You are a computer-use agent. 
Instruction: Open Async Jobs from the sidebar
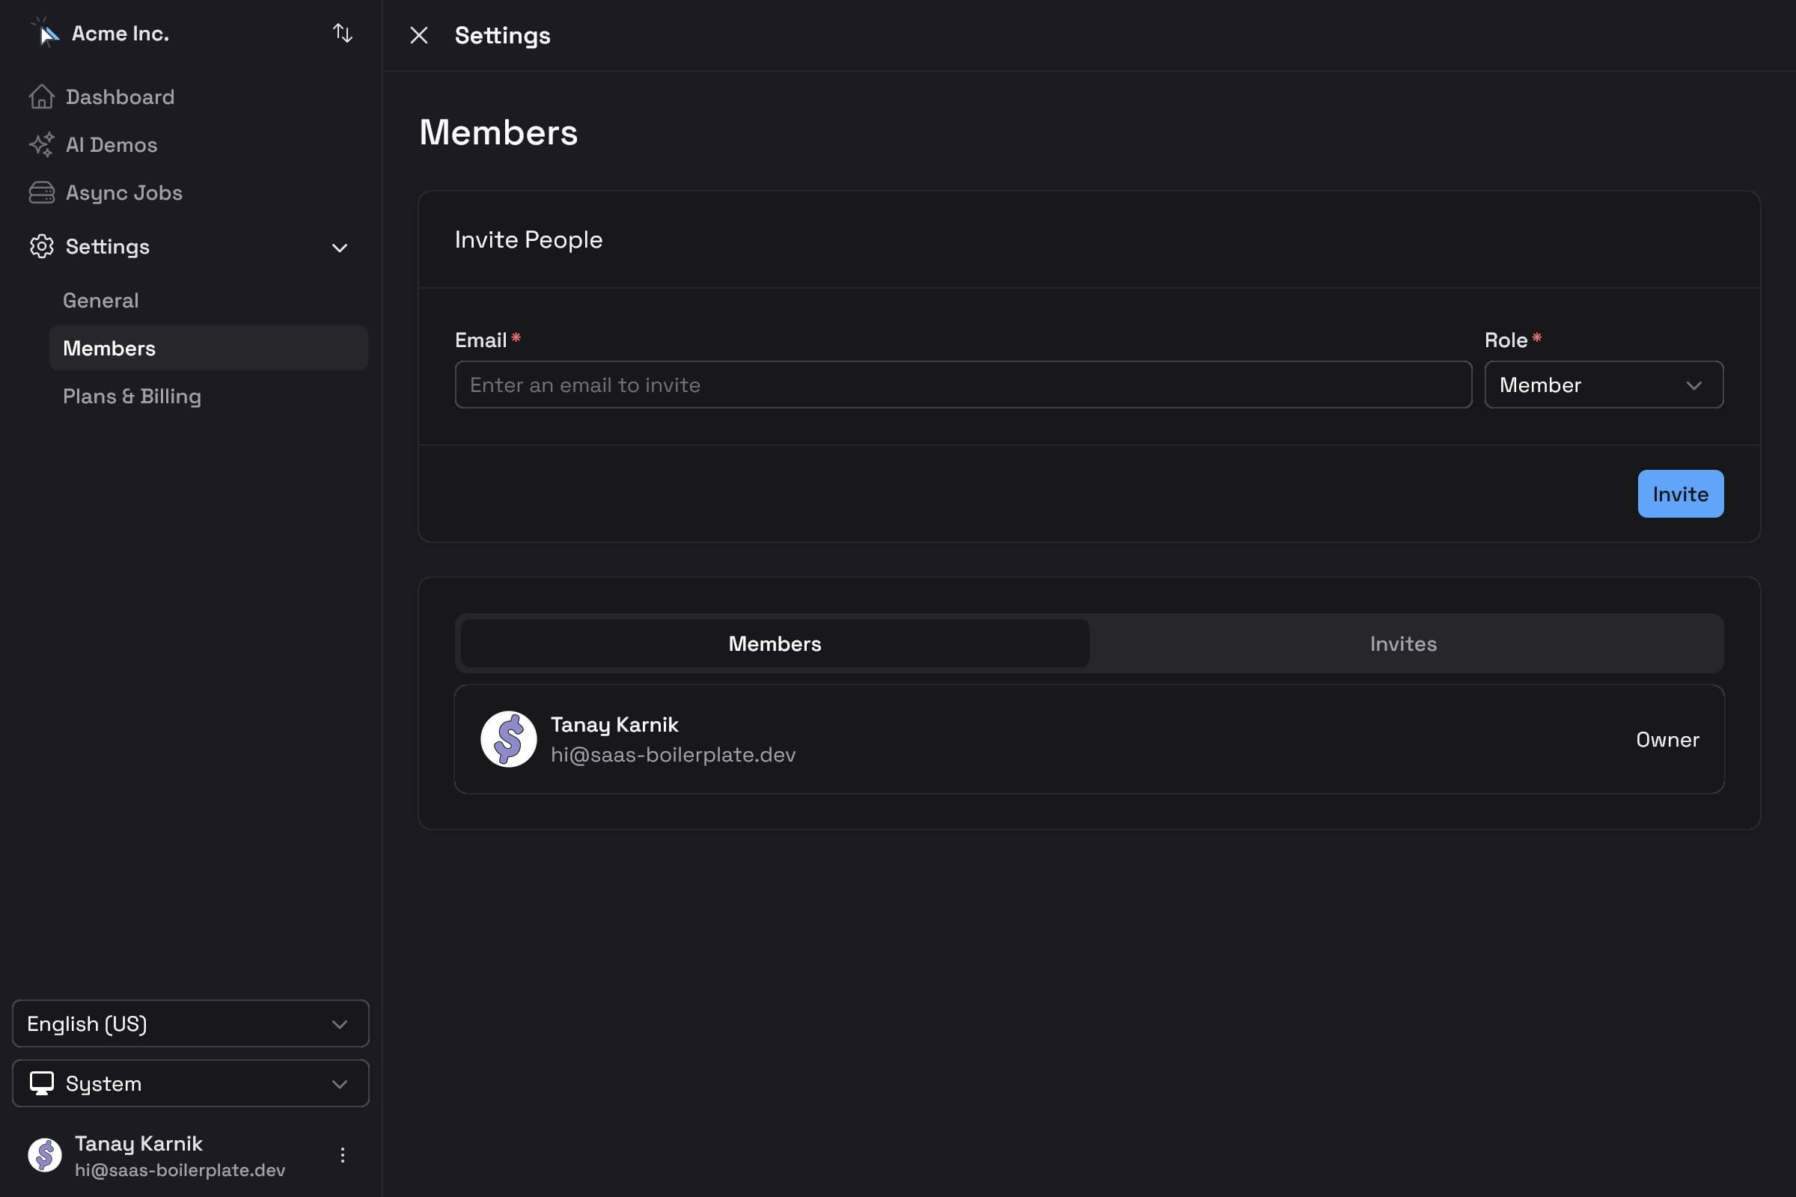click(123, 192)
